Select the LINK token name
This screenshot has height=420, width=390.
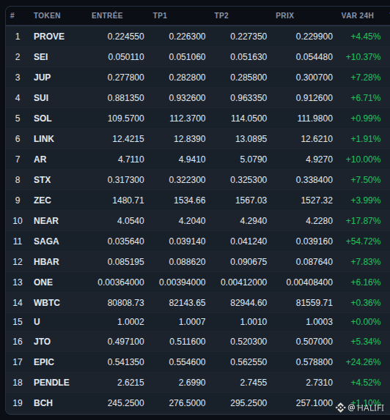pos(44,139)
